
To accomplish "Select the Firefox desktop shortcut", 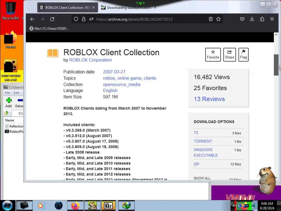I will click(x=11, y=40).
